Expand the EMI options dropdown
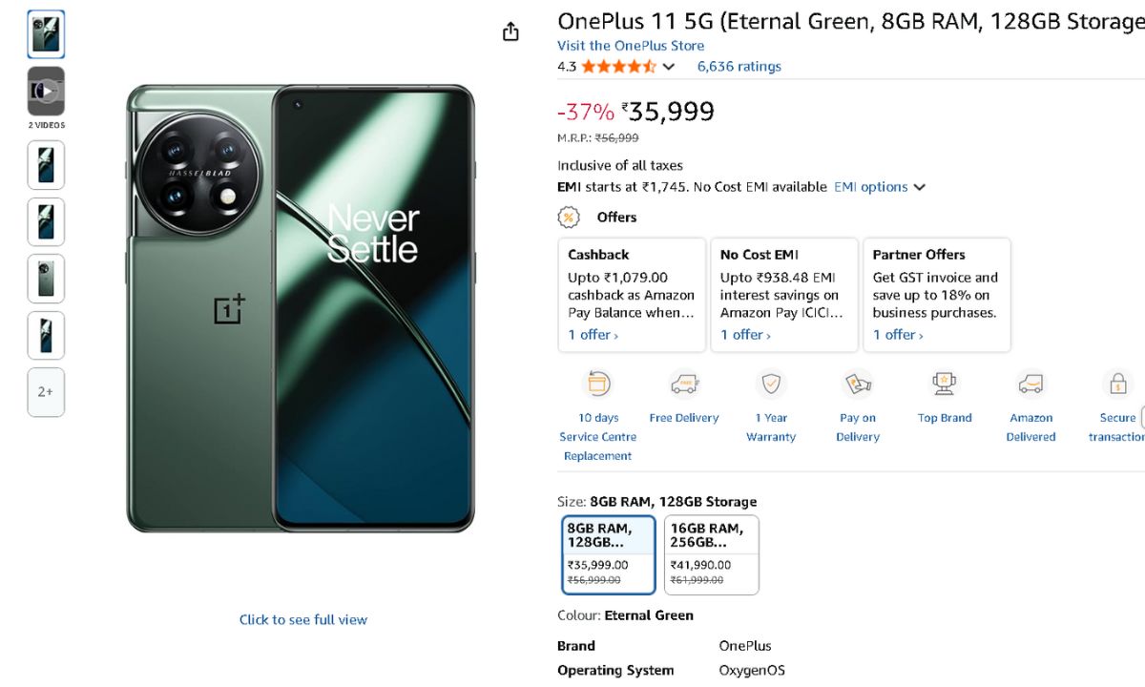 880,187
